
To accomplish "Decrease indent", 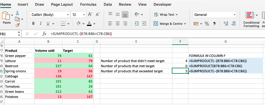I will 137,24.
